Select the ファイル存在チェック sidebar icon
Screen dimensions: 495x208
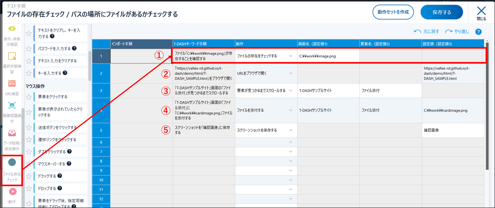click(12, 163)
